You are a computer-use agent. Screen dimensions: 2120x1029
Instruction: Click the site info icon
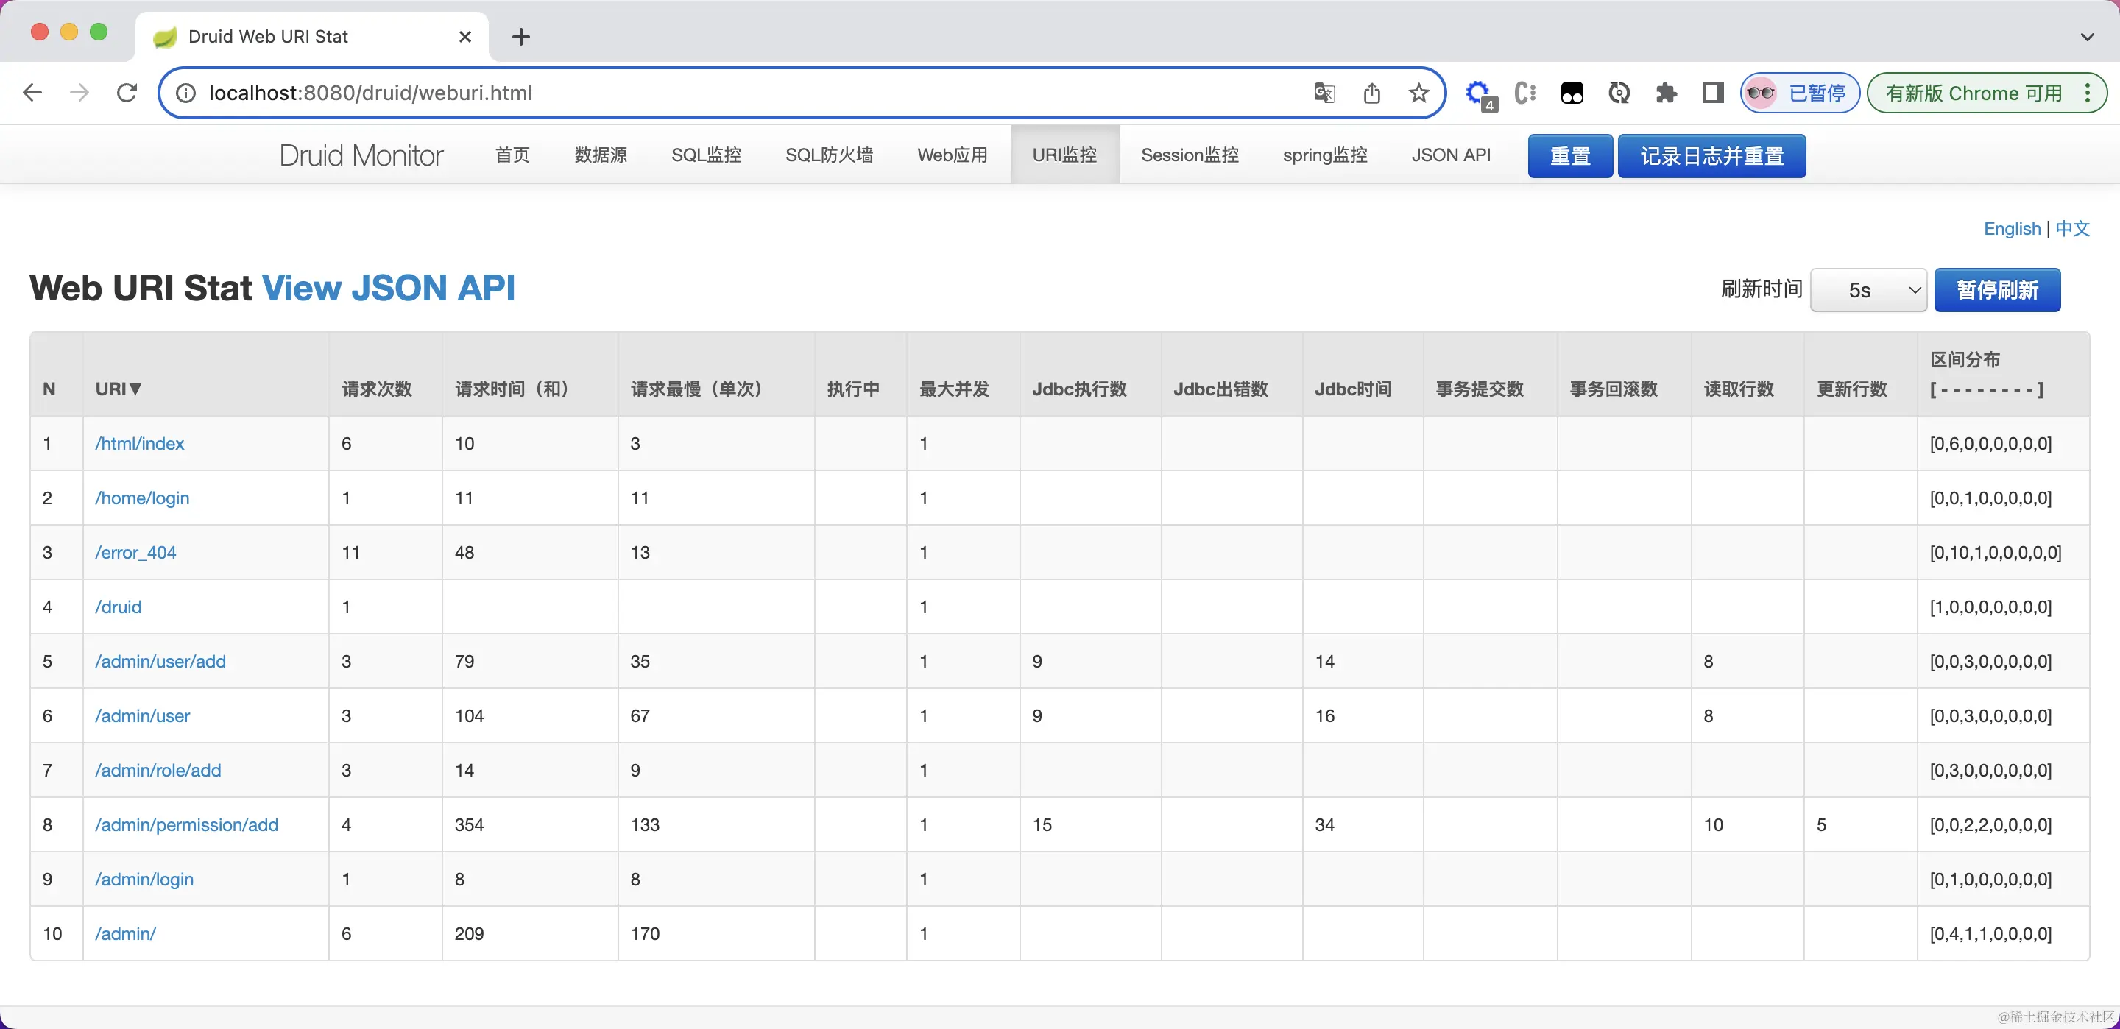[187, 93]
